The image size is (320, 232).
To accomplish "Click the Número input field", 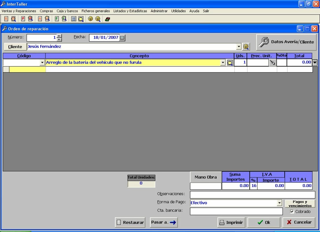I will pyautogui.click(x=42, y=38).
